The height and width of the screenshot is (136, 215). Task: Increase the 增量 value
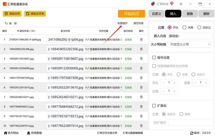point(206,83)
